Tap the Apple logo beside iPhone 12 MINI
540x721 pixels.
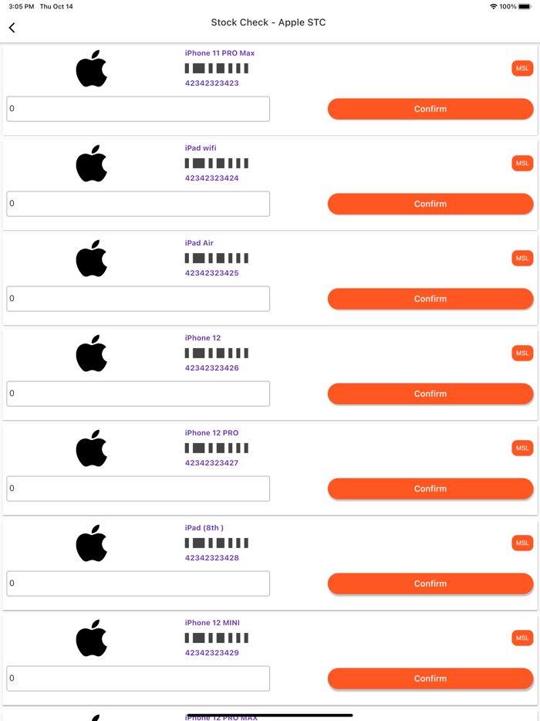(x=92, y=638)
